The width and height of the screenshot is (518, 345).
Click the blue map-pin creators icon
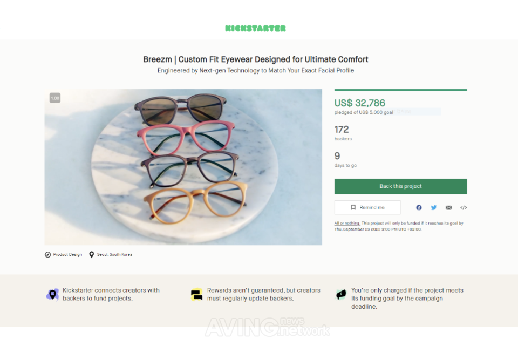tap(52, 294)
